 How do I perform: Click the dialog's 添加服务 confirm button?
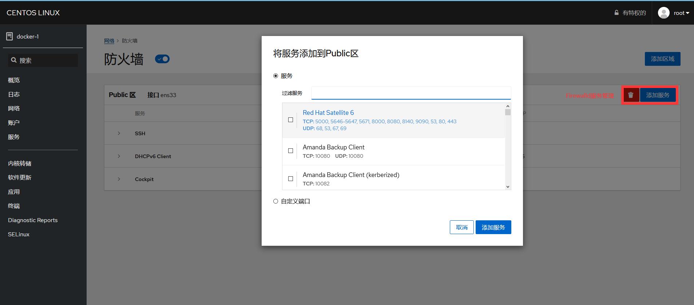coord(493,227)
